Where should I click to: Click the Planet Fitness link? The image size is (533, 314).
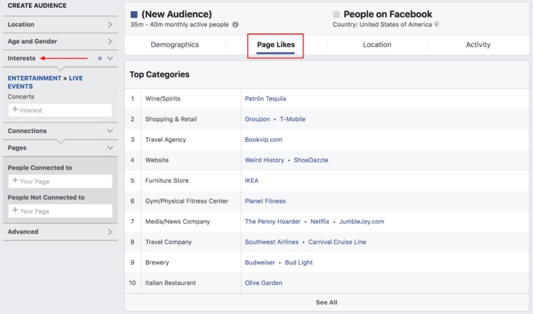point(265,201)
